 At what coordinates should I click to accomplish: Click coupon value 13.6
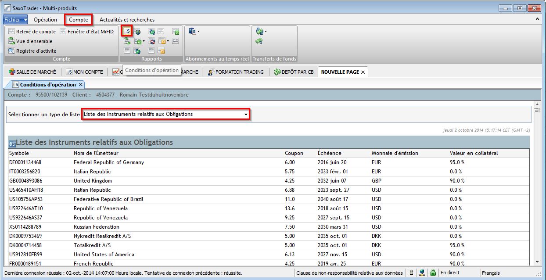290,208
